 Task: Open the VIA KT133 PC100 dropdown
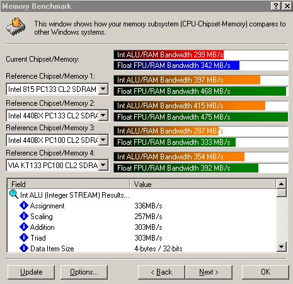pyautogui.click(x=103, y=165)
